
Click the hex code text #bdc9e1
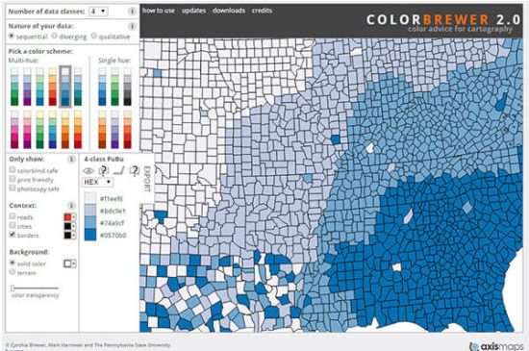click(x=113, y=211)
